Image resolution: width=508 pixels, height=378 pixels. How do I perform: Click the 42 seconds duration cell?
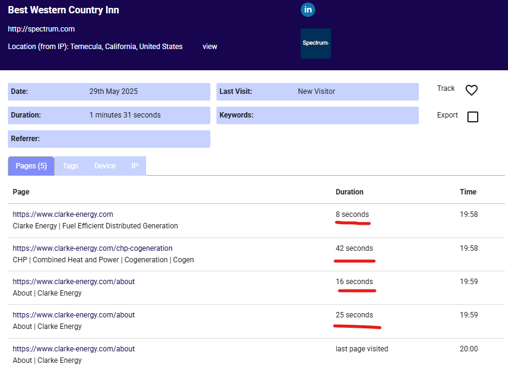click(x=354, y=248)
